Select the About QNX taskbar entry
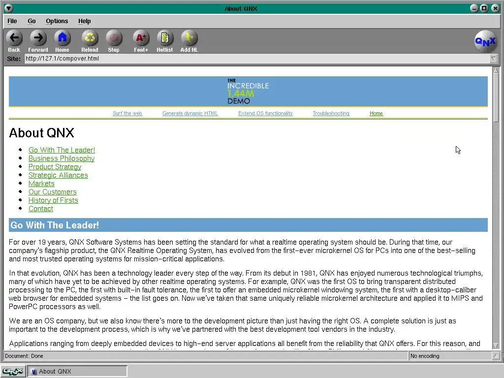This screenshot has width=504, height=378. [x=77, y=371]
